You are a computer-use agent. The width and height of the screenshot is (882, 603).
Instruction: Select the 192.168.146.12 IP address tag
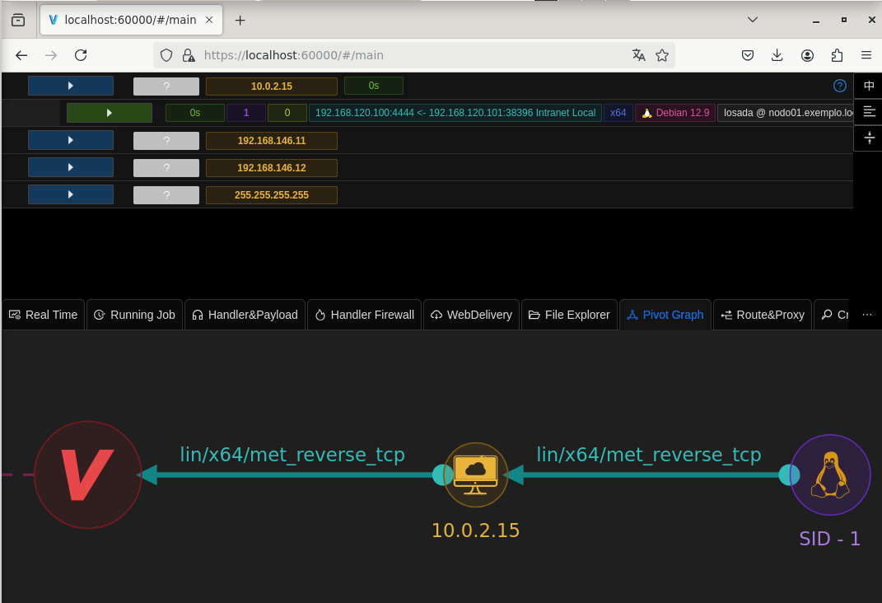click(272, 167)
